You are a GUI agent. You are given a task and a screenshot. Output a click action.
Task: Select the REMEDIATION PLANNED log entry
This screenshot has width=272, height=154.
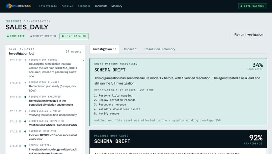coord(45,87)
